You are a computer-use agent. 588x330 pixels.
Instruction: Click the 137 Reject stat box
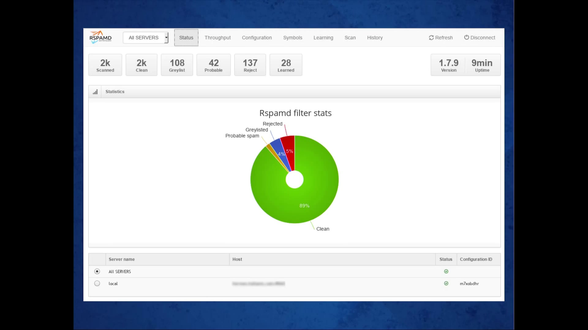tap(250, 65)
